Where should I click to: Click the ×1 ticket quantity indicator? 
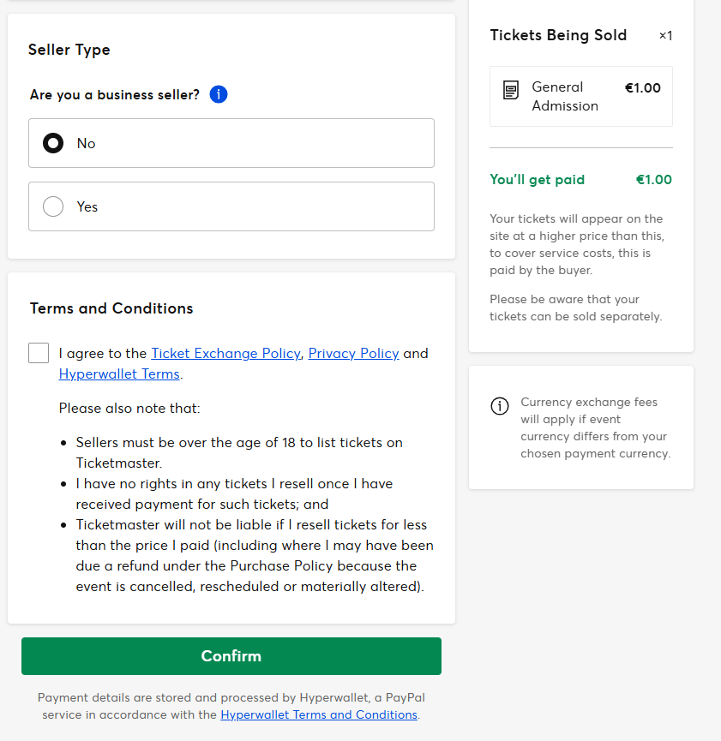point(665,35)
